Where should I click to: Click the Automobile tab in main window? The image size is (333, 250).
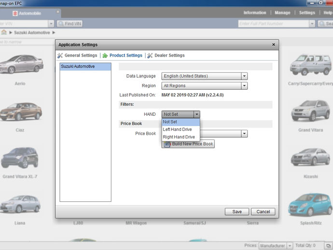30,14
